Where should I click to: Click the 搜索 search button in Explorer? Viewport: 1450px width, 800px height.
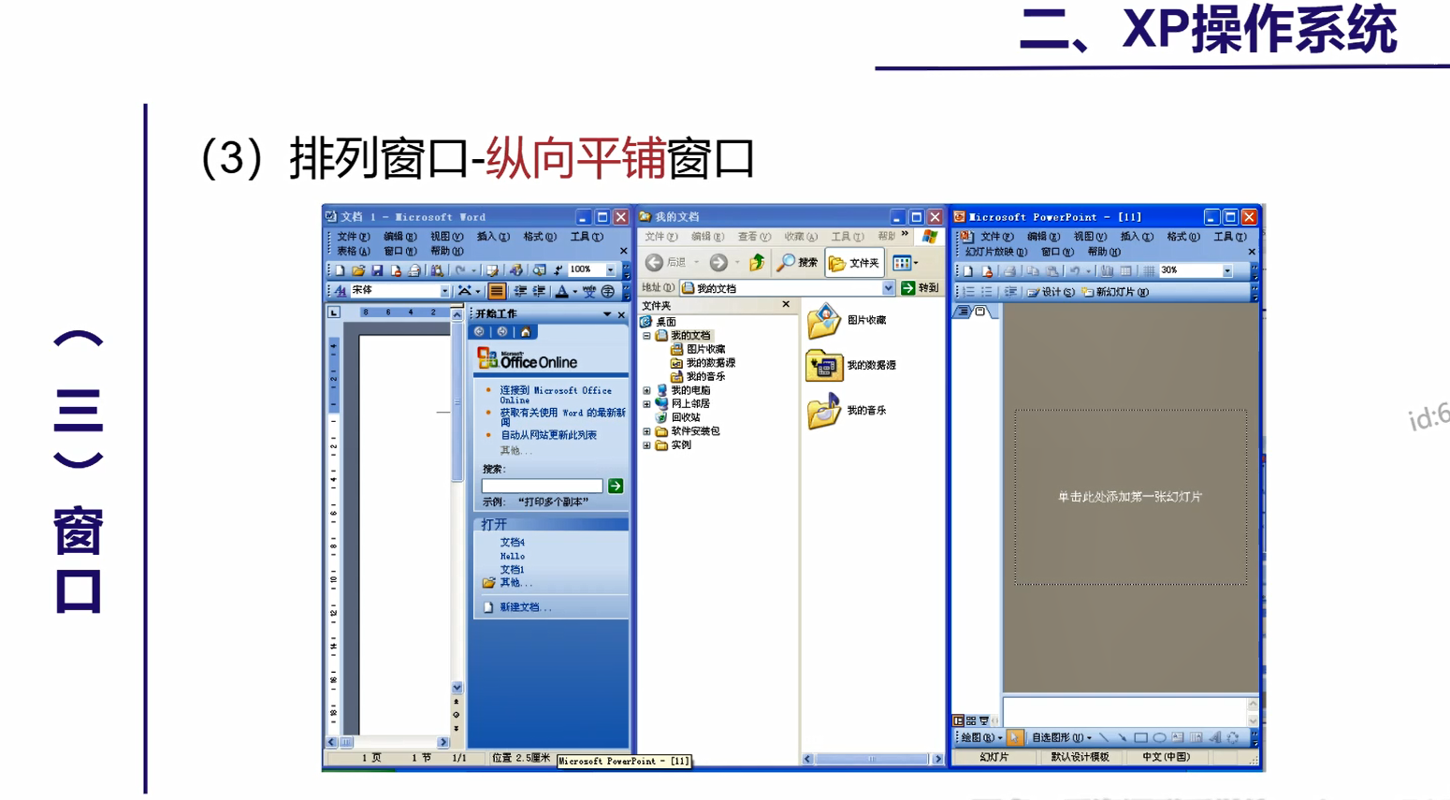(x=797, y=263)
